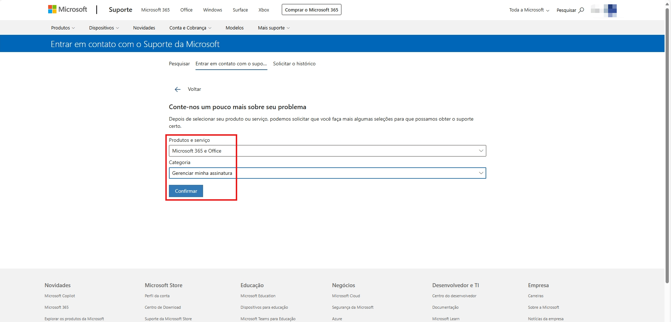This screenshot has height=322, width=671.
Task: Open Notícias da empresa footer link
Action: pos(546,319)
